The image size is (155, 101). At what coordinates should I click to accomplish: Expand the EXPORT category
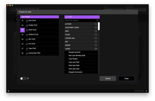(81, 45)
